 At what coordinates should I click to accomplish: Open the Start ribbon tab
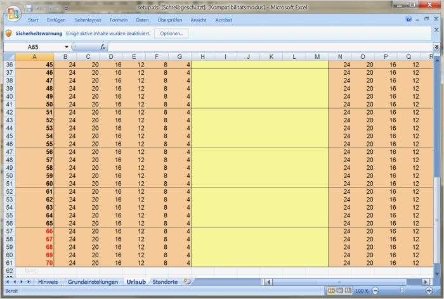33,20
